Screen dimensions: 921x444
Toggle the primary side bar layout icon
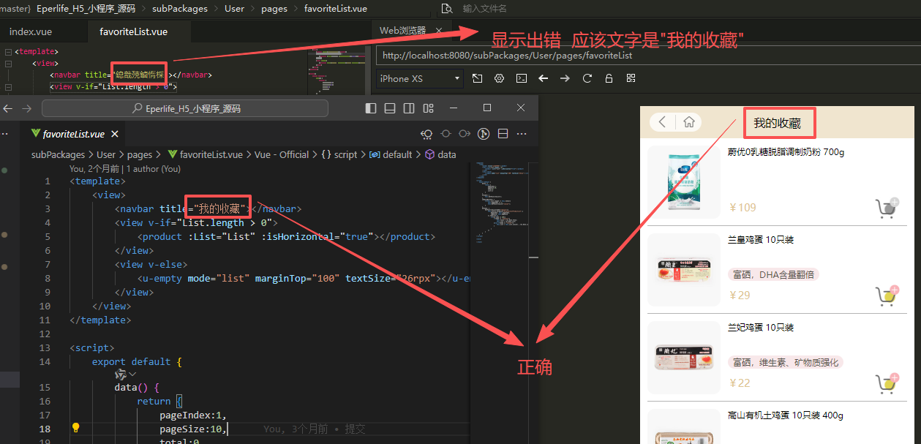(371, 108)
